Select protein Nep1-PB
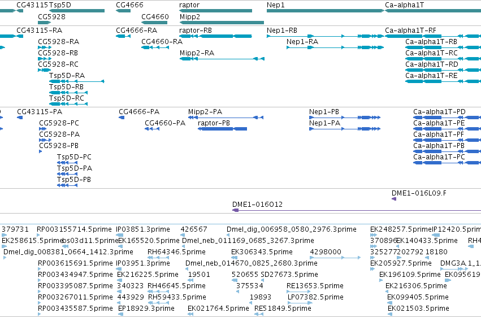This screenshot has width=481, height=317. tap(324, 112)
